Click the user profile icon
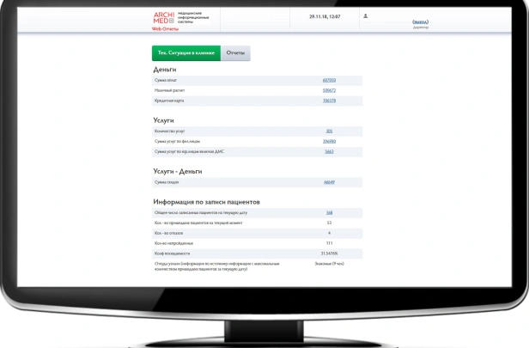 366,16
